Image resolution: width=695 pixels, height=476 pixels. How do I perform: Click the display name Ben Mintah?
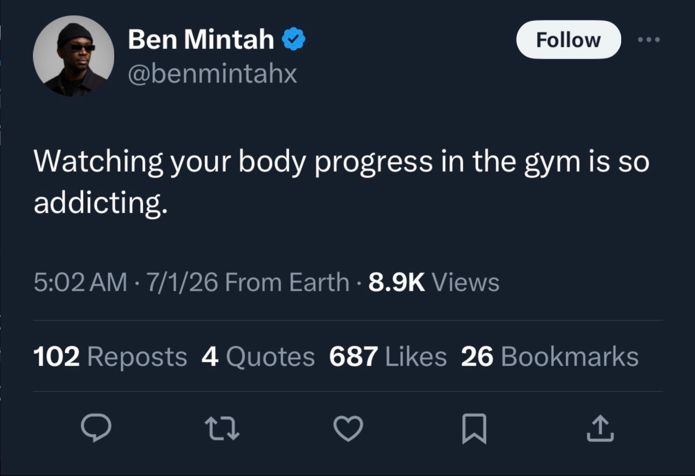pyautogui.click(x=201, y=40)
